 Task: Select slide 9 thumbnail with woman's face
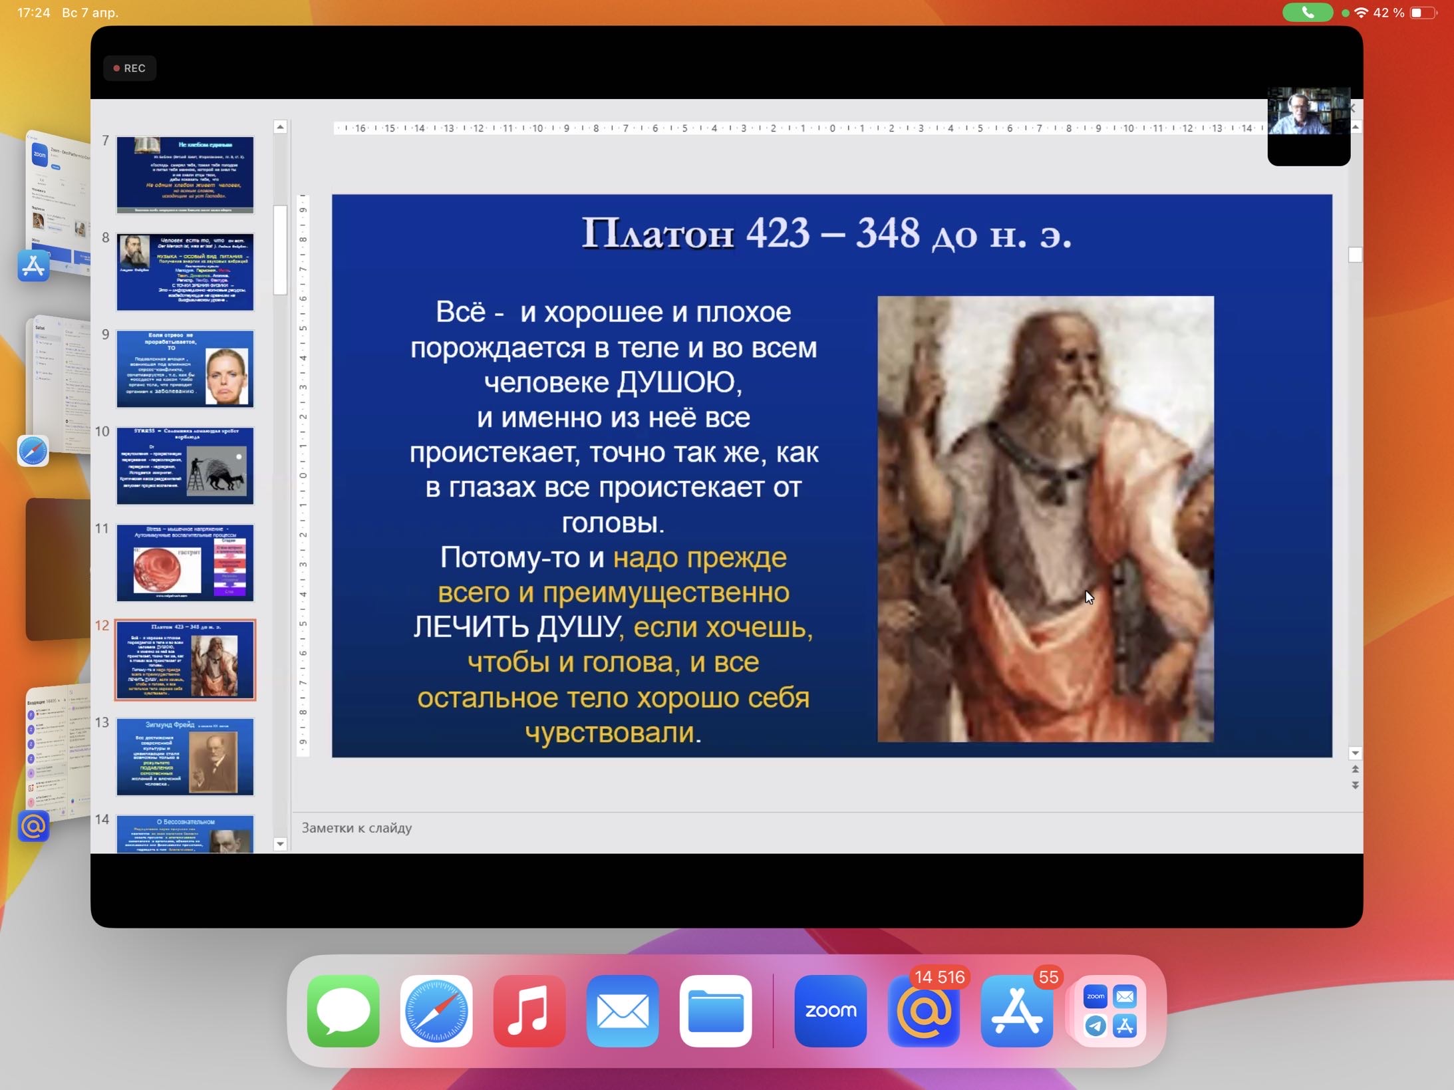[185, 368]
